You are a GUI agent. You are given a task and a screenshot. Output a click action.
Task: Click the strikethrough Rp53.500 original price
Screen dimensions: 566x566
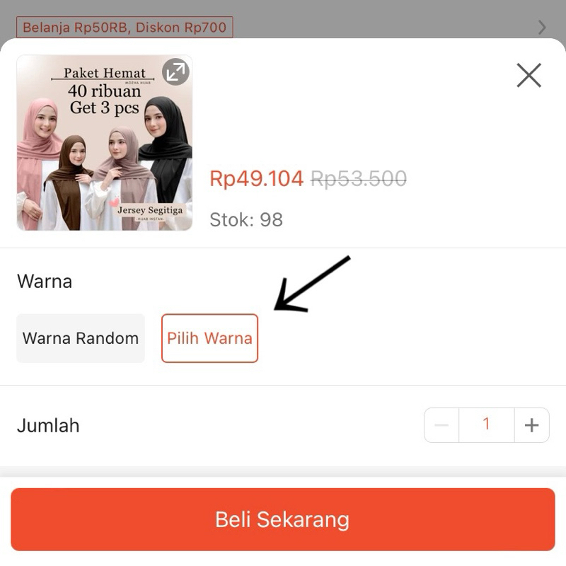(x=359, y=179)
